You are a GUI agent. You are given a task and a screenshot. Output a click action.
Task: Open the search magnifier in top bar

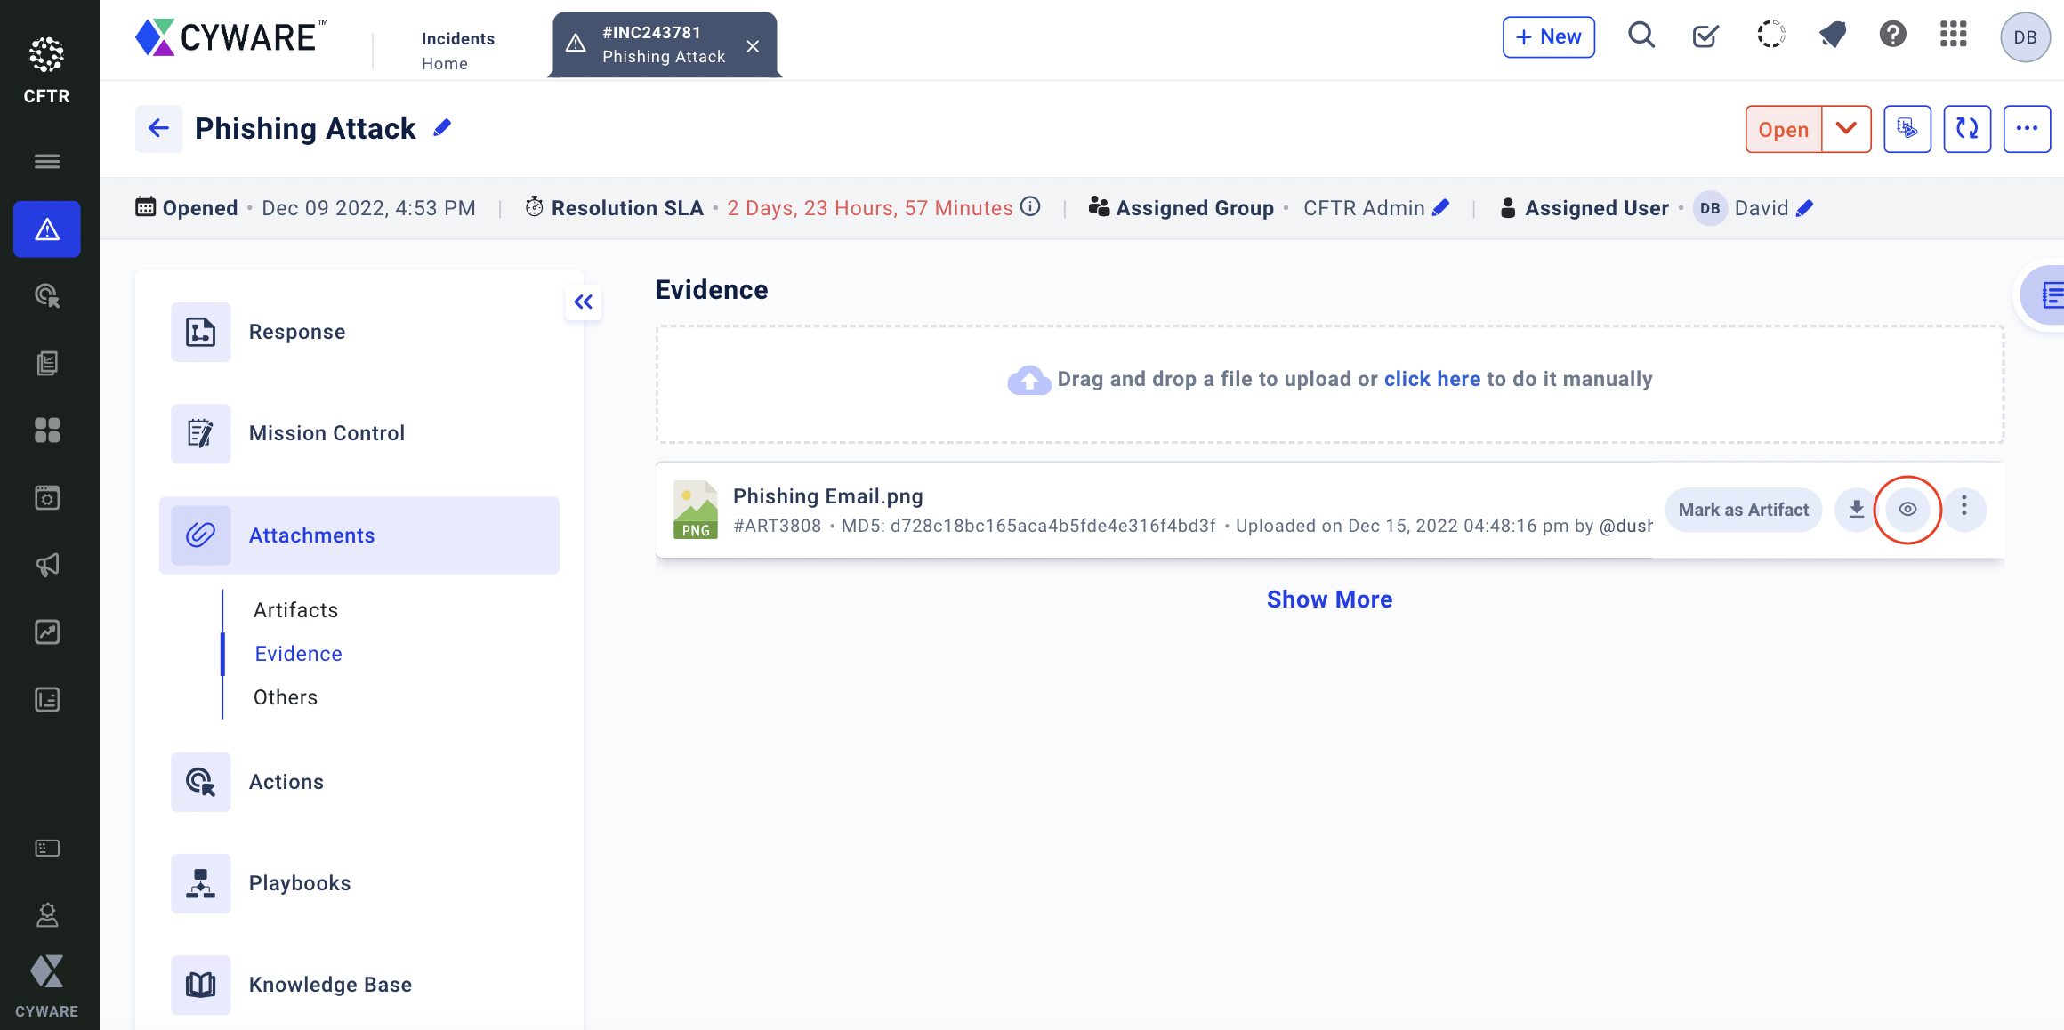[x=1641, y=36]
